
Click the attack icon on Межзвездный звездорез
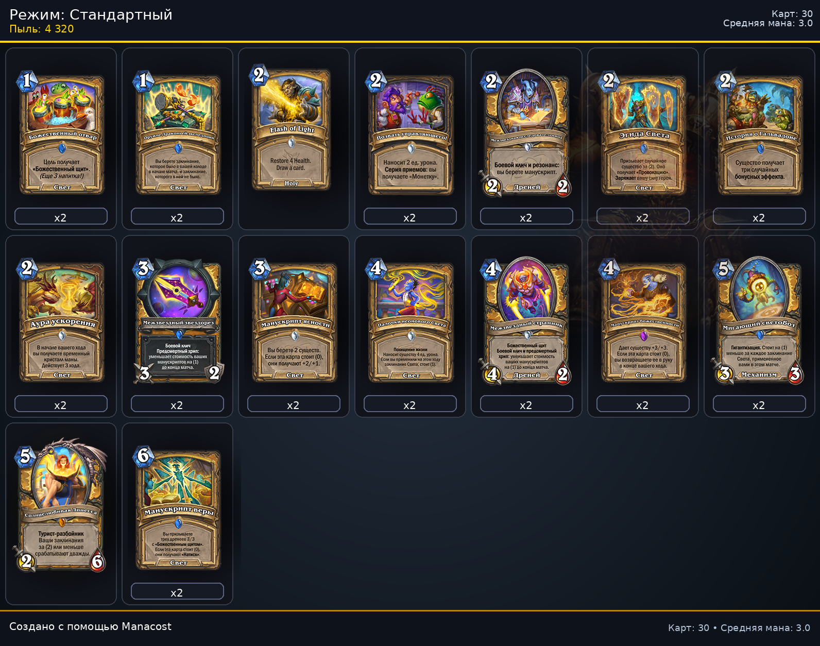click(x=144, y=373)
